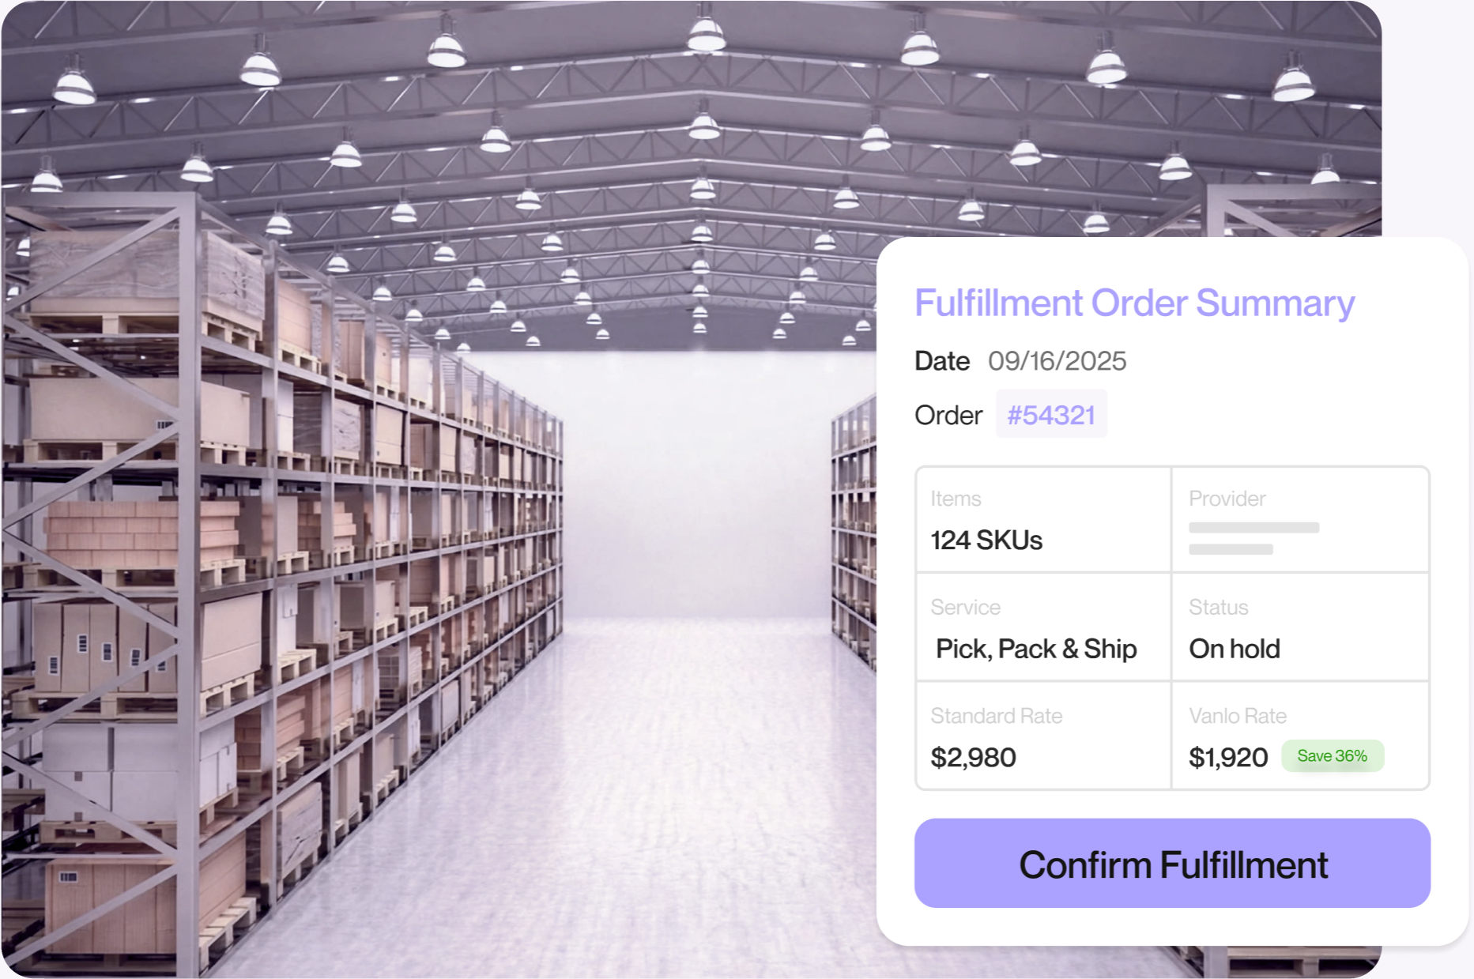Click the Provider label
1474x979 pixels.
(x=1227, y=499)
